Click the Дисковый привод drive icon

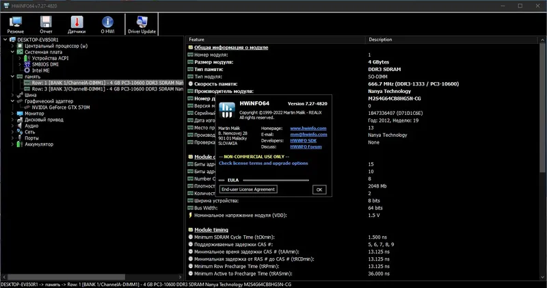pos(20,120)
